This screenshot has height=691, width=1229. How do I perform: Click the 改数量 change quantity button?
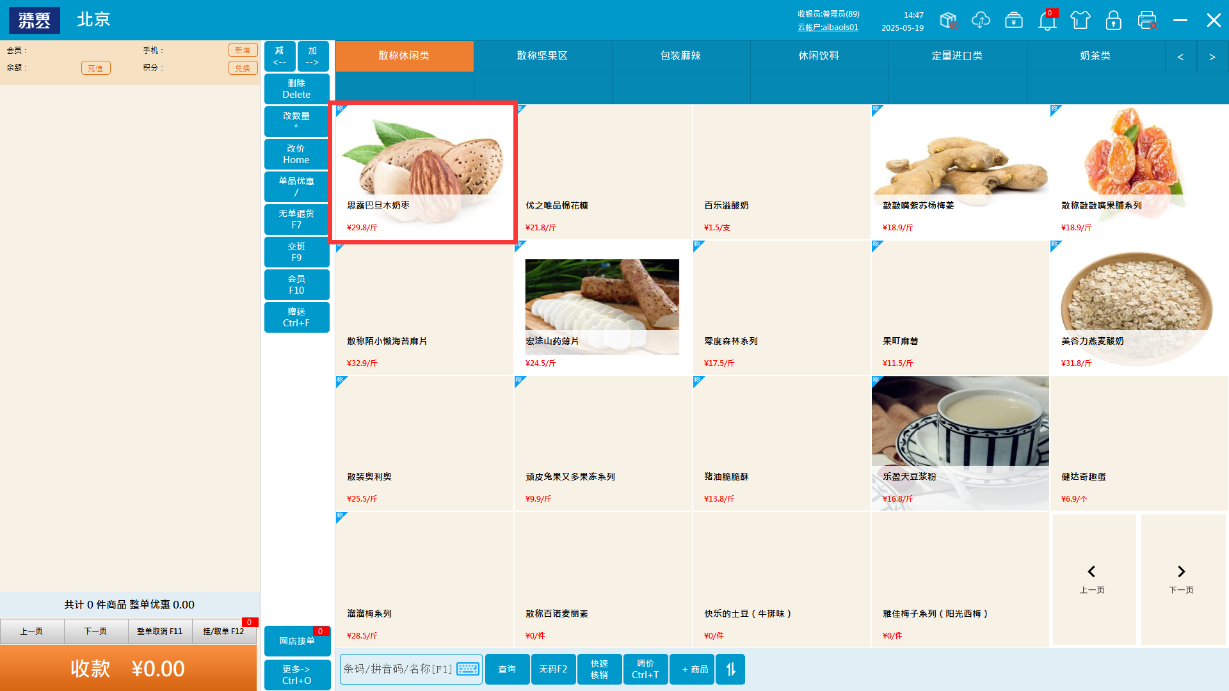(297, 122)
